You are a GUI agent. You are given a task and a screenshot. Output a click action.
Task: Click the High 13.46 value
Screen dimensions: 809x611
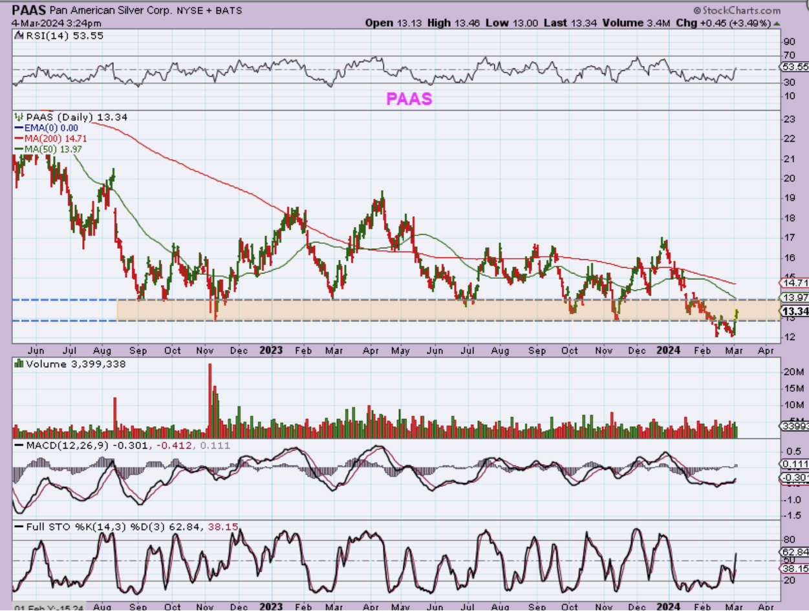[x=455, y=23]
